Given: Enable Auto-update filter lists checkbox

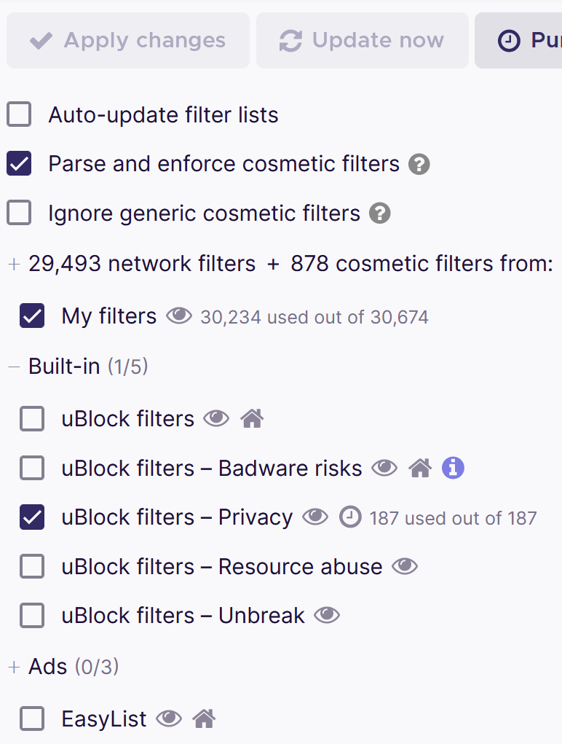Looking at the screenshot, I should 19,114.
